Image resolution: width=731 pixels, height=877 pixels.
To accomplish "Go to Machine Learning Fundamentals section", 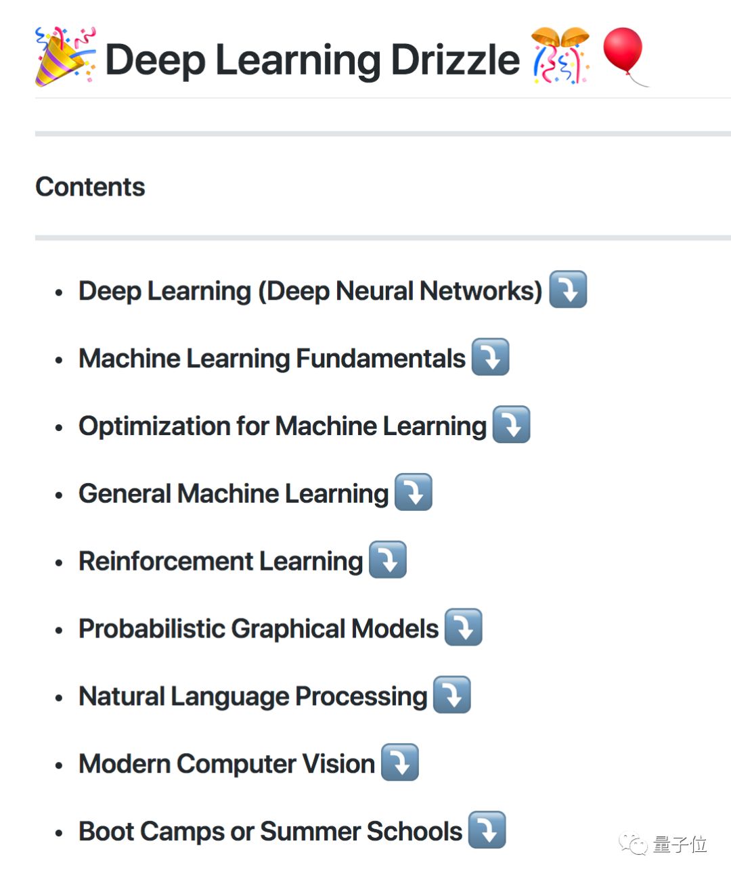I will pos(271,359).
